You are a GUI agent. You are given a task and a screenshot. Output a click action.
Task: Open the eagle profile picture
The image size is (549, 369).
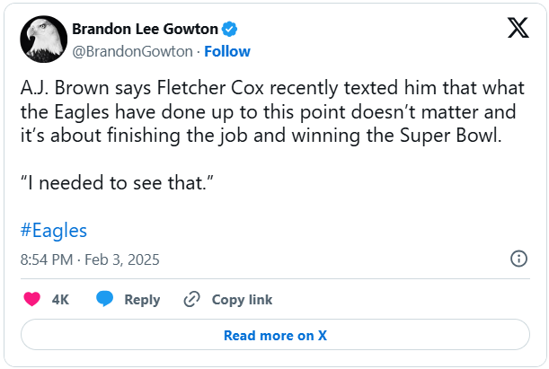coord(42,39)
